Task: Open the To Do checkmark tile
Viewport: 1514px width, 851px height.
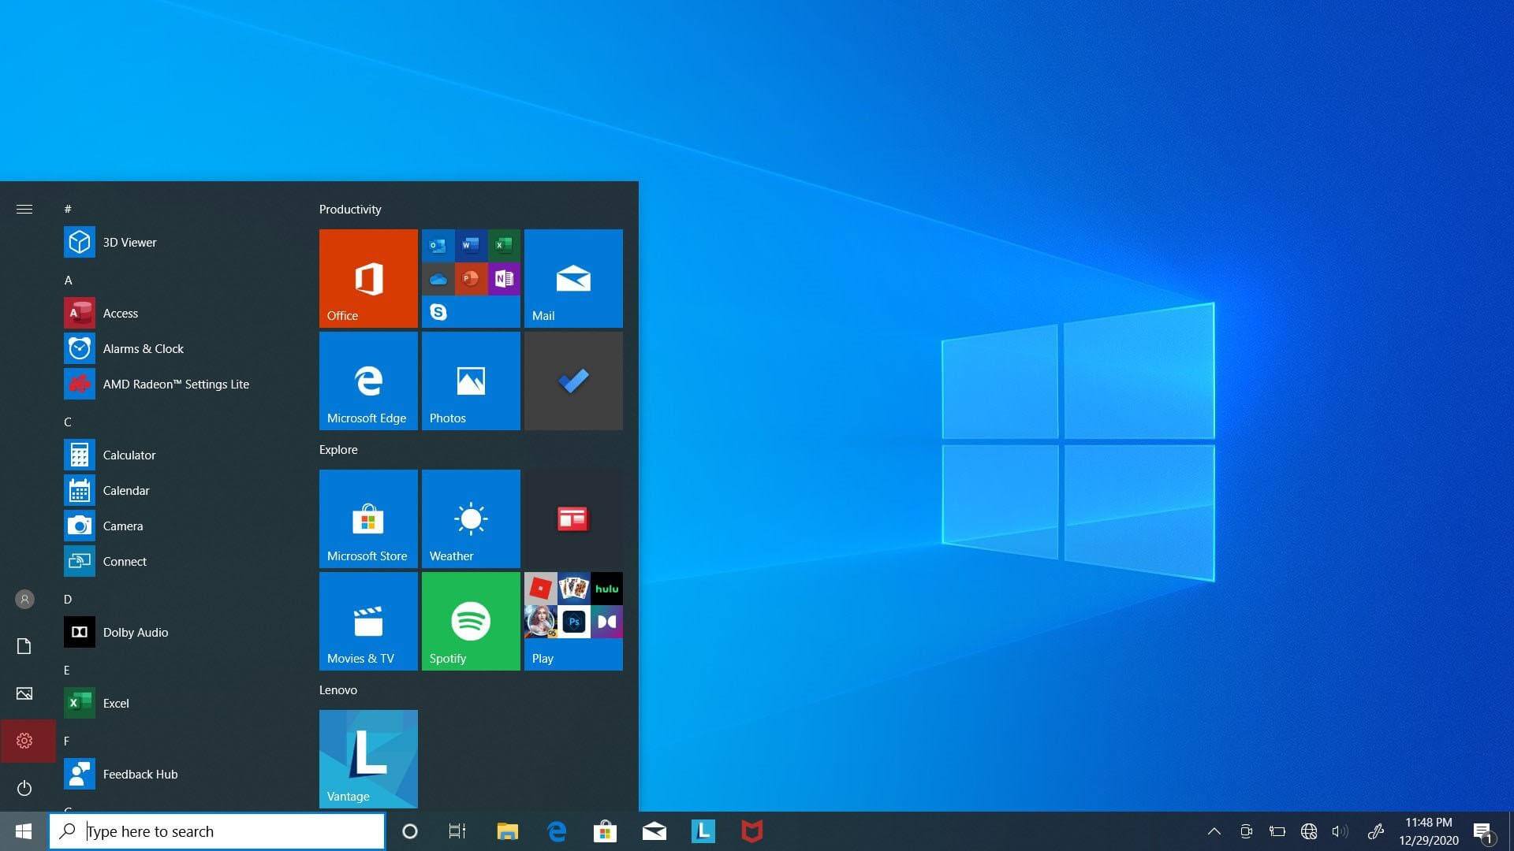Action: (x=573, y=381)
